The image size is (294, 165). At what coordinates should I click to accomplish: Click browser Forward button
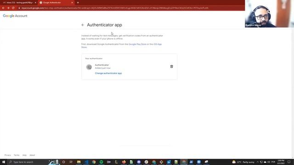pyautogui.click(x=8, y=8)
